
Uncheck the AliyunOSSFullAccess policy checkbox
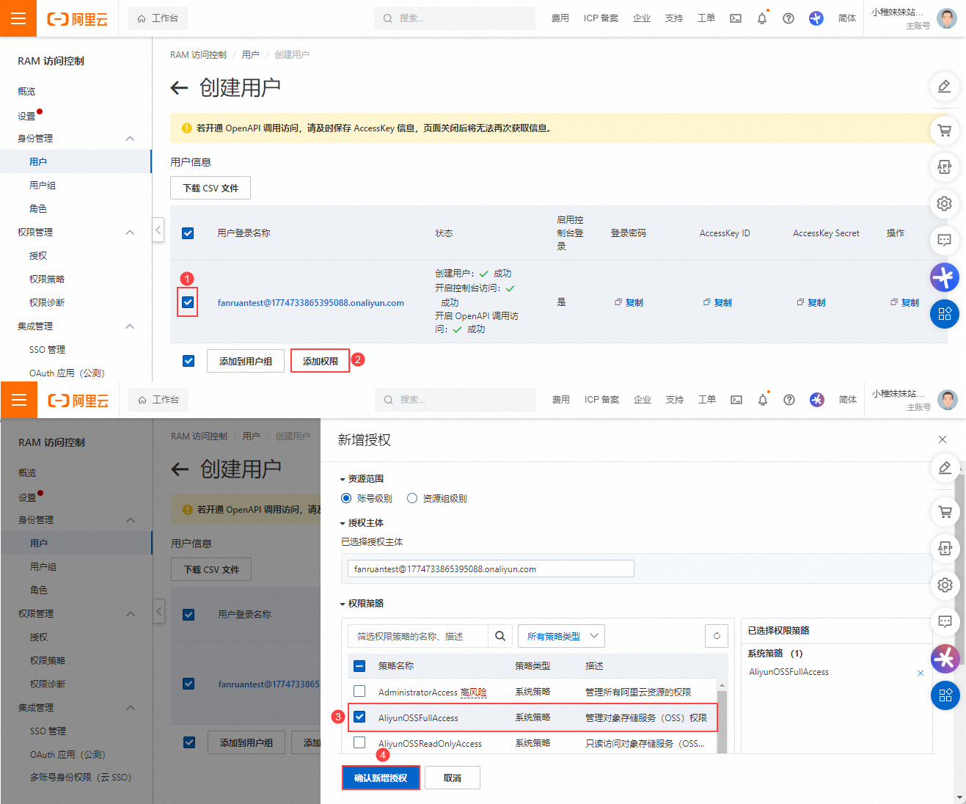(x=359, y=717)
